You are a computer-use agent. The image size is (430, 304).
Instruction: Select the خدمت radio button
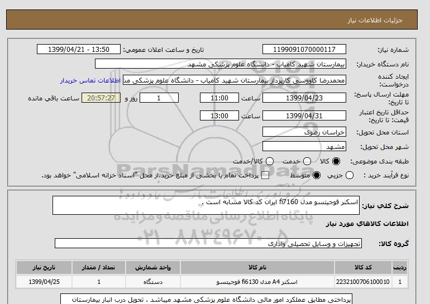(307, 161)
